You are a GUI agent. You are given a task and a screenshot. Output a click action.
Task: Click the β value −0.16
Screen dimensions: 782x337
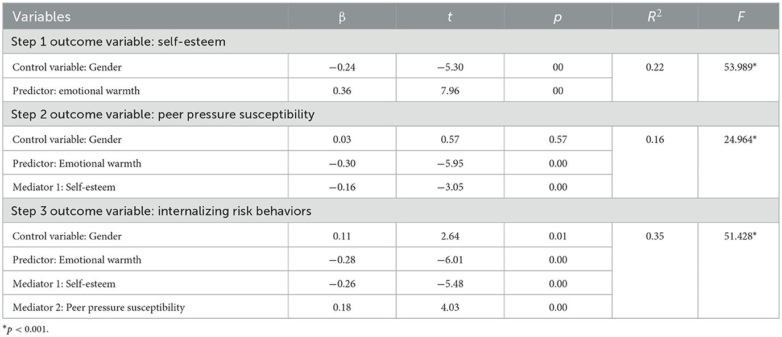coord(342,187)
